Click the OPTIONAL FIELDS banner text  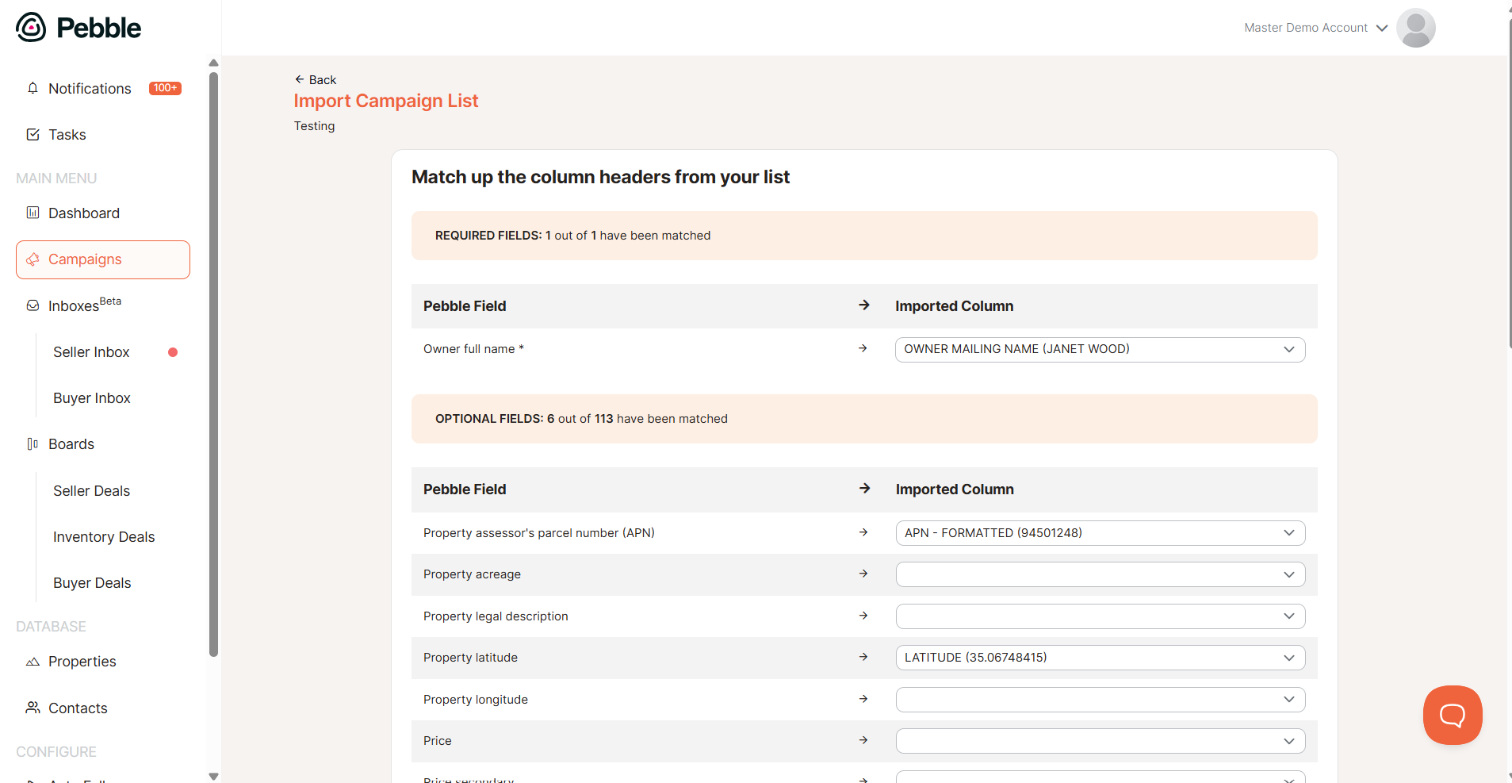coord(581,419)
